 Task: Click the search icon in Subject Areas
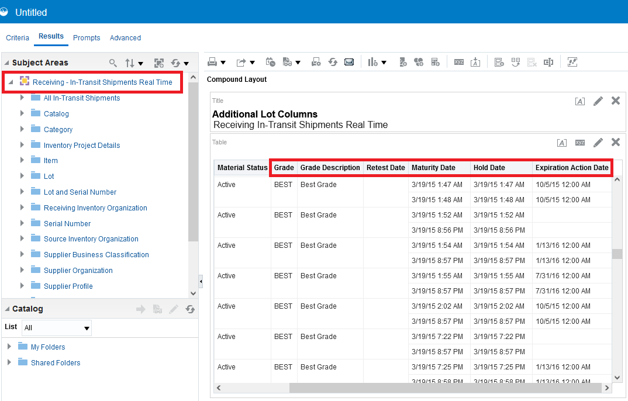pos(113,63)
